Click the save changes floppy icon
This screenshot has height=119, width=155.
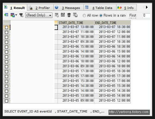pyautogui.click(x=63, y=15)
